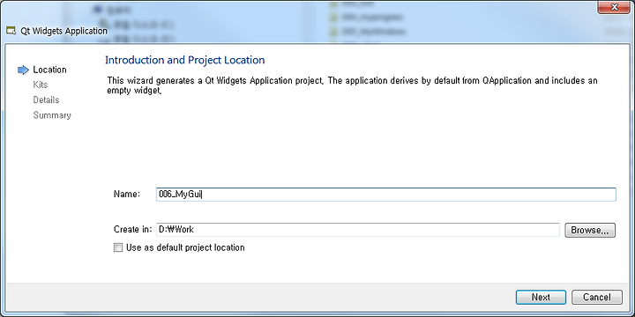
Task: Open the Browse... folder chooser
Action: 590,230
